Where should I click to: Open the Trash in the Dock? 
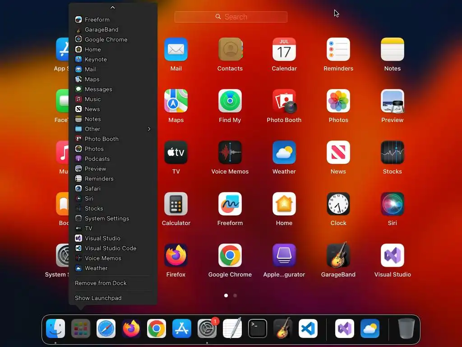[407, 328]
